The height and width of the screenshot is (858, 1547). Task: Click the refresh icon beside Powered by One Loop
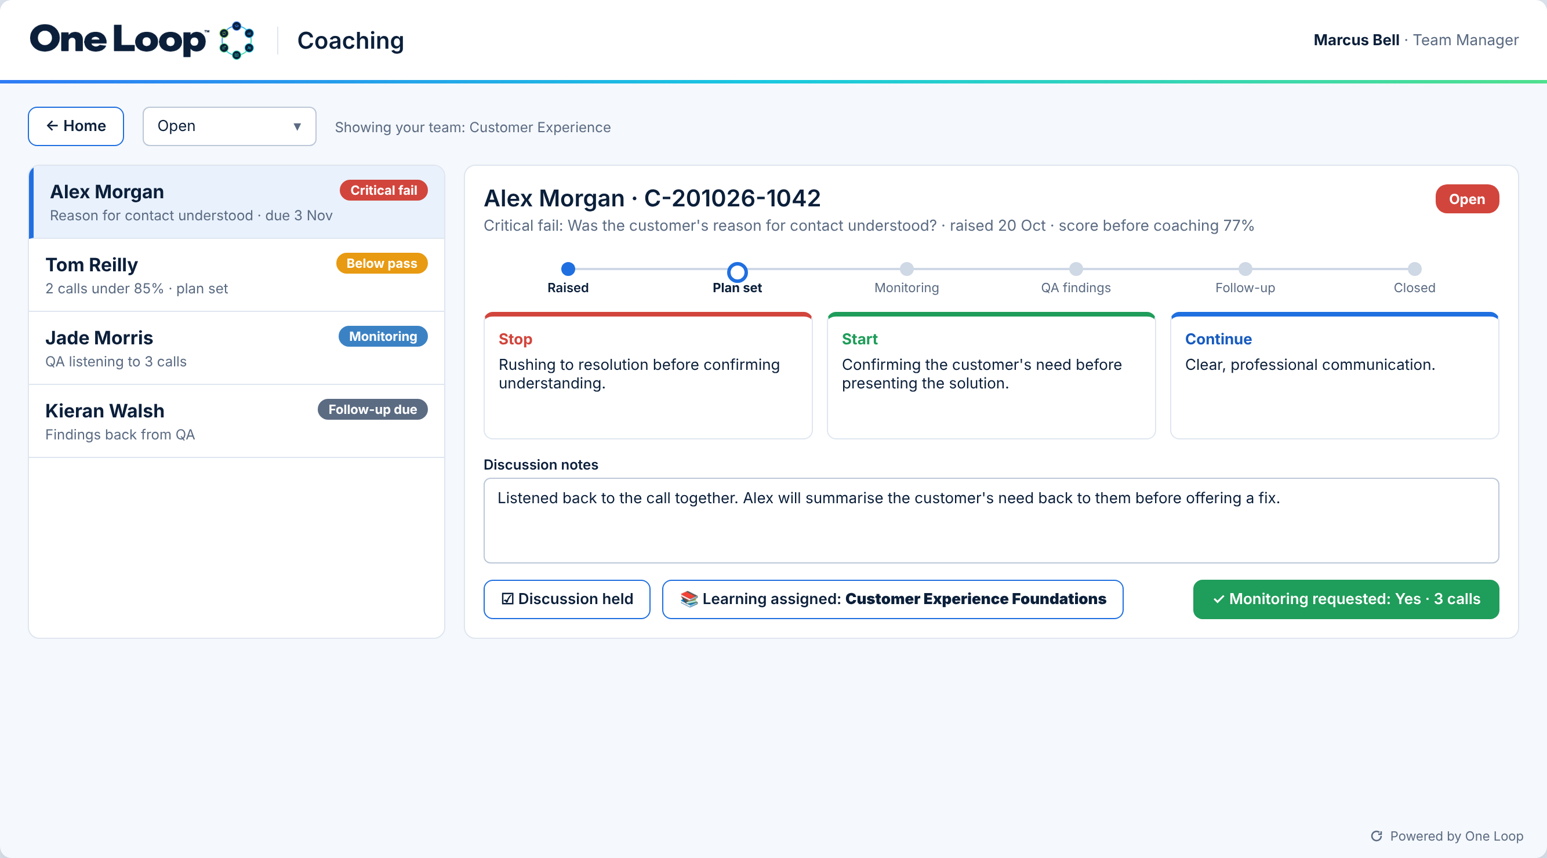[1377, 836]
